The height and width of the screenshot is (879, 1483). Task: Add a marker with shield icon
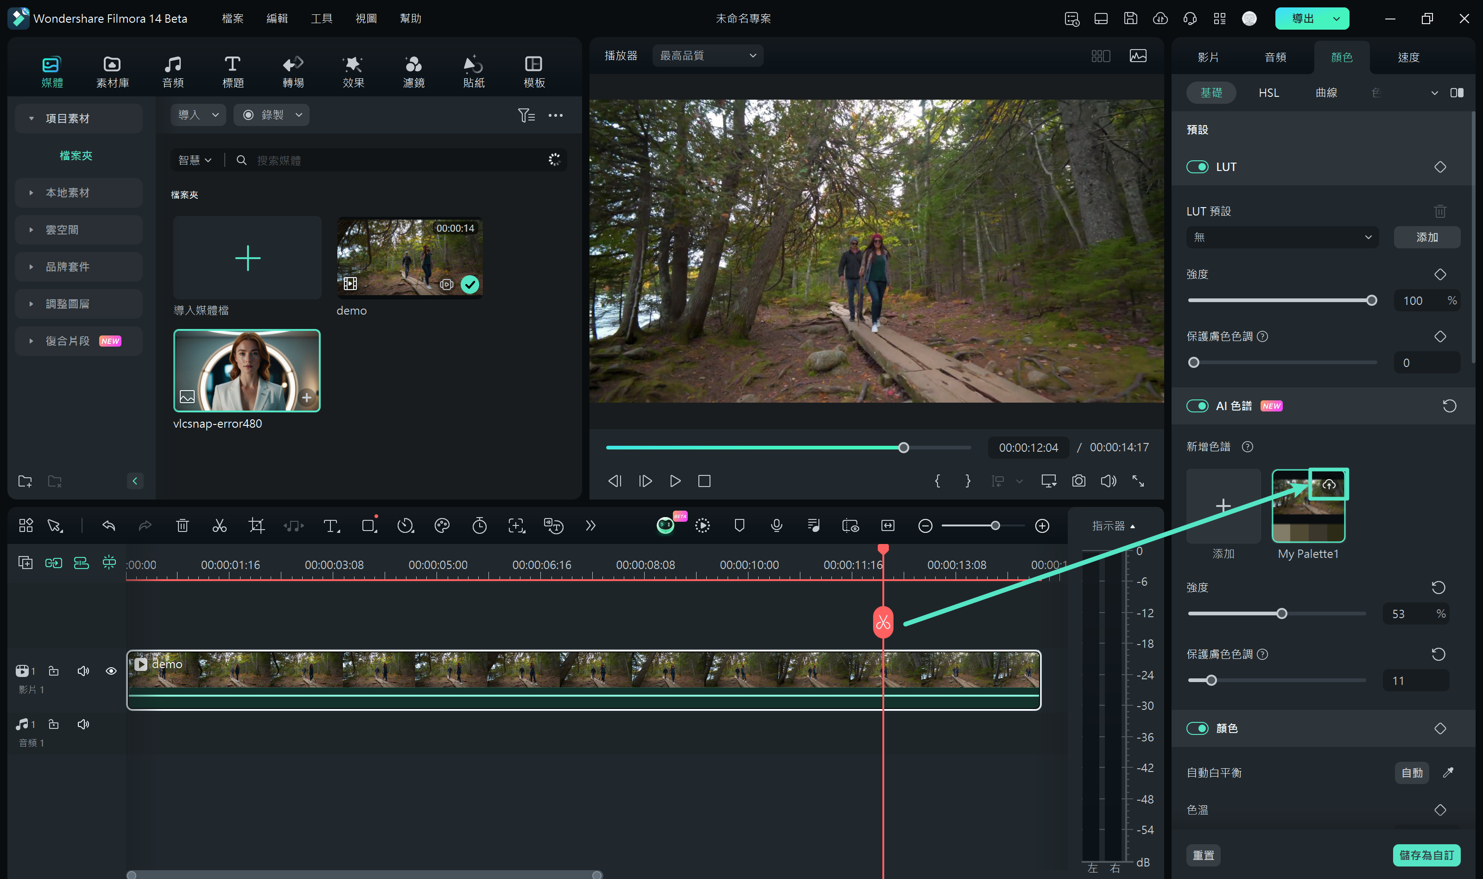(739, 525)
